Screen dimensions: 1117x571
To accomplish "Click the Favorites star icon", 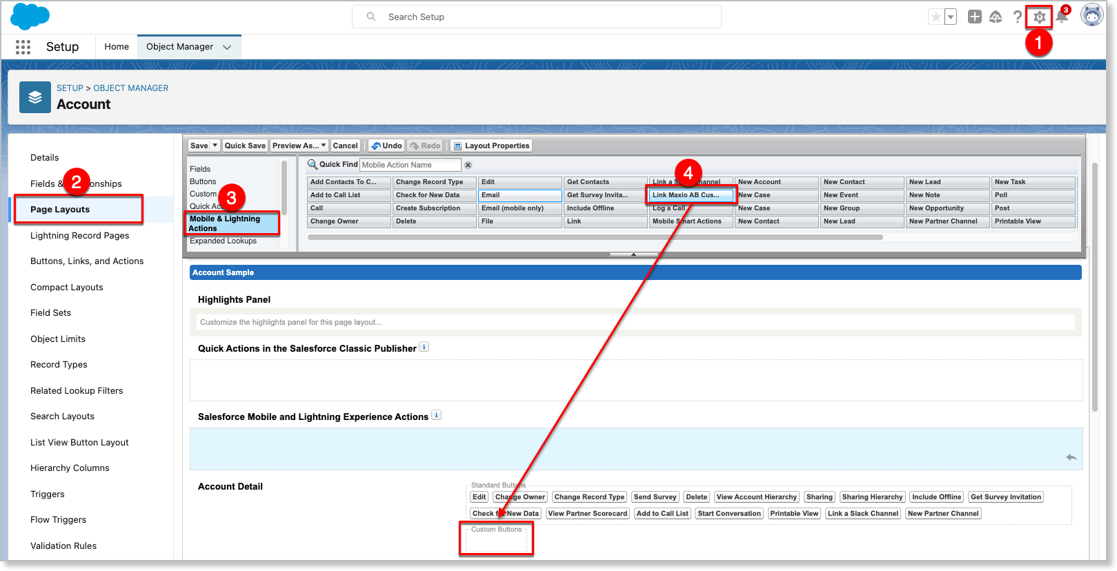I will pyautogui.click(x=936, y=17).
